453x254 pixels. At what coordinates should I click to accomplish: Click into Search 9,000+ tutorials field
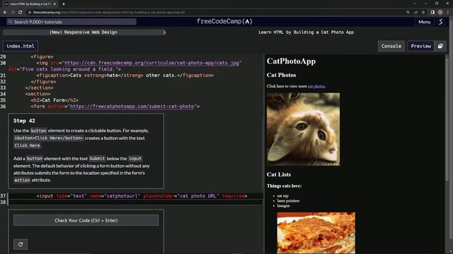click(71, 22)
